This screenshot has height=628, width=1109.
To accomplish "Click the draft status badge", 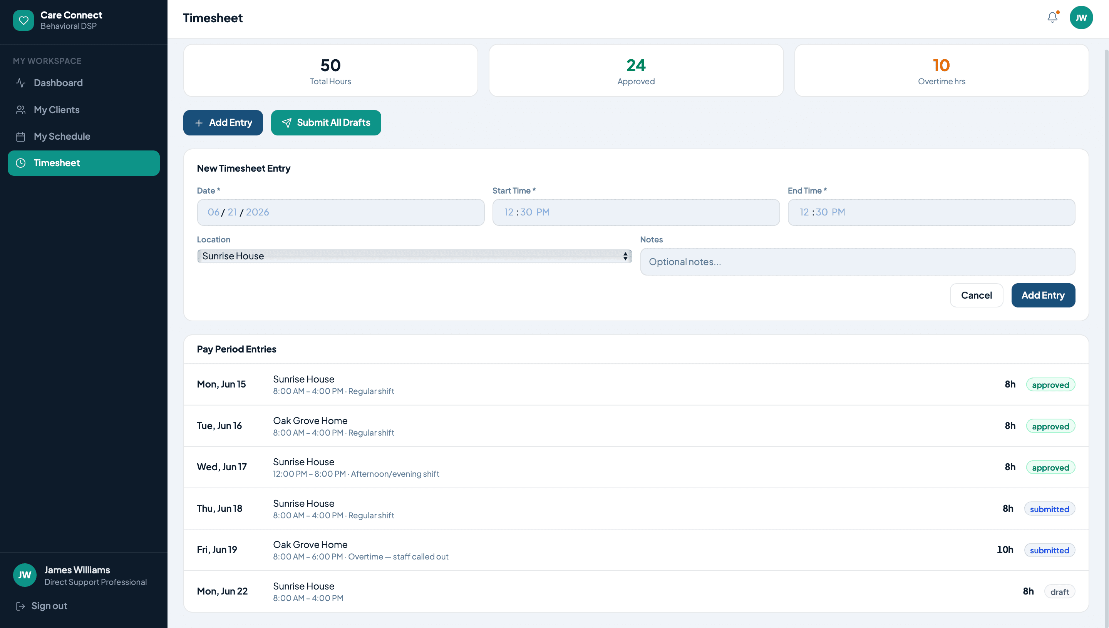I will click(1059, 592).
